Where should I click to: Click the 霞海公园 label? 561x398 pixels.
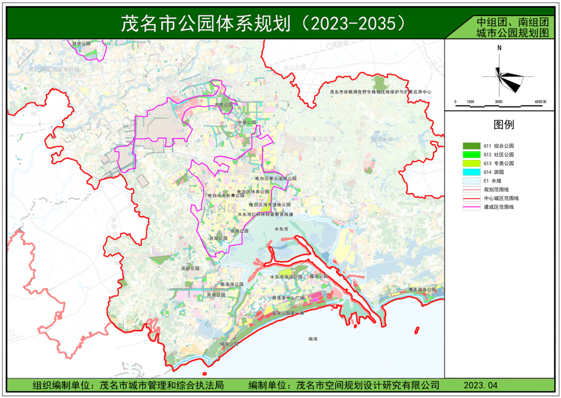coord(318,276)
